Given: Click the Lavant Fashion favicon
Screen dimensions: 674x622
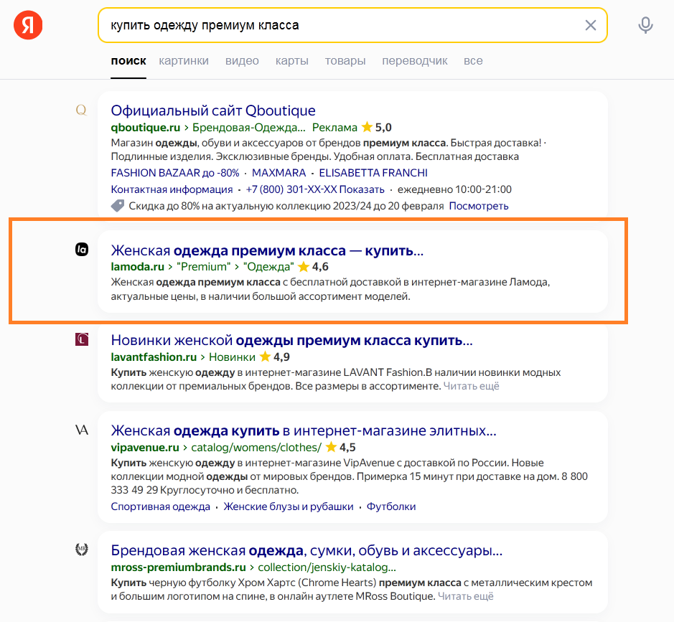Looking at the screenshot, I should tap(82, 339).
